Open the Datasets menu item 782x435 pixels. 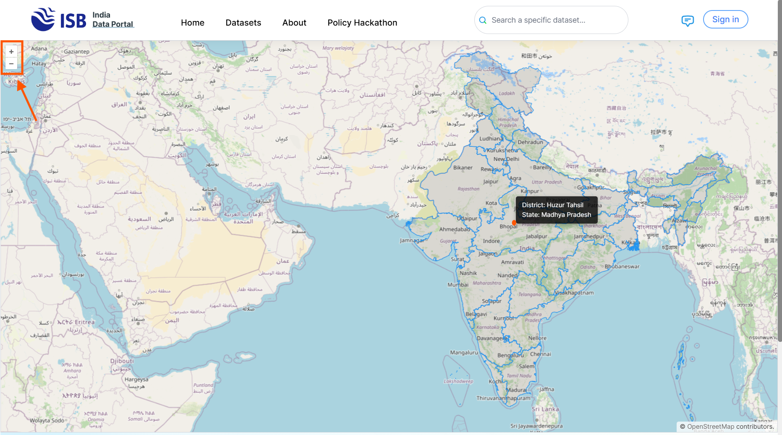[243, 23]
